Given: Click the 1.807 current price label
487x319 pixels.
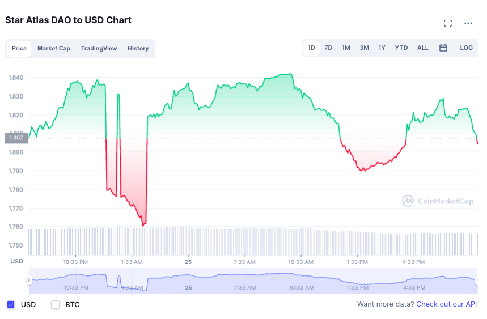Looking at the screenshot, I should [16, 138].
